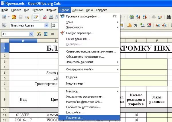Viewport: 172px width, 122px height.
Task: Expand the Содержимое ячейки submenu
Action: pyautogui.click(x=89, y=69)
